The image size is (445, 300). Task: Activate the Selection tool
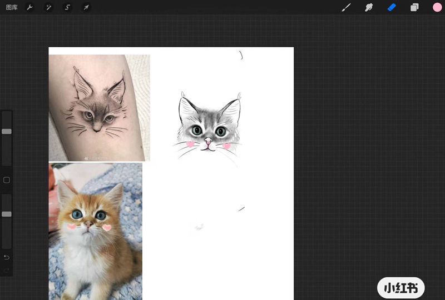coord(67,7)
